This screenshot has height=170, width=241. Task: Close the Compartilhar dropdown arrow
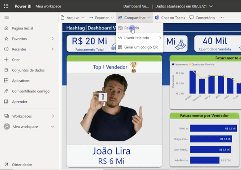click(x=149, y=18)
